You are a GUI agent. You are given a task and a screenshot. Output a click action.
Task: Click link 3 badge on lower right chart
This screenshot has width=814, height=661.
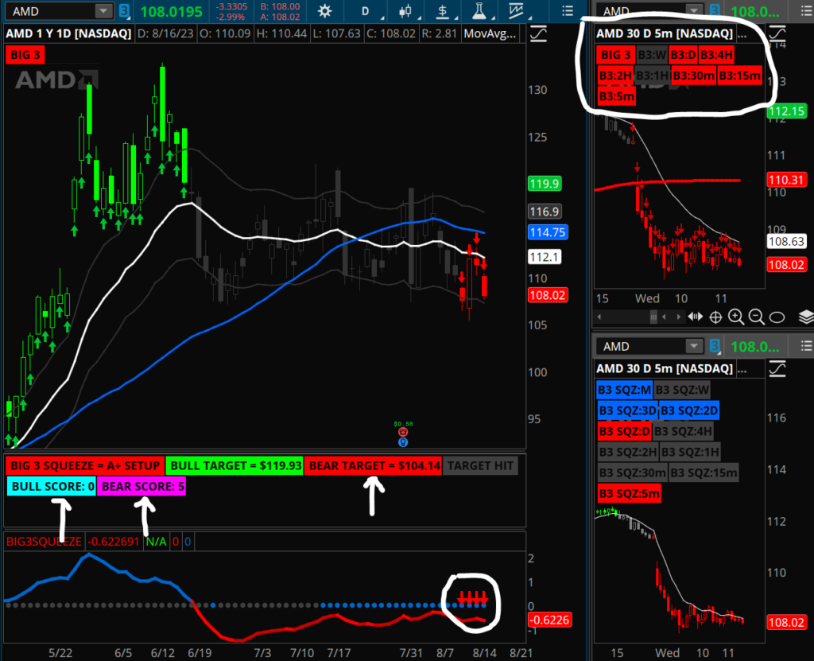(x=715, y=346)
